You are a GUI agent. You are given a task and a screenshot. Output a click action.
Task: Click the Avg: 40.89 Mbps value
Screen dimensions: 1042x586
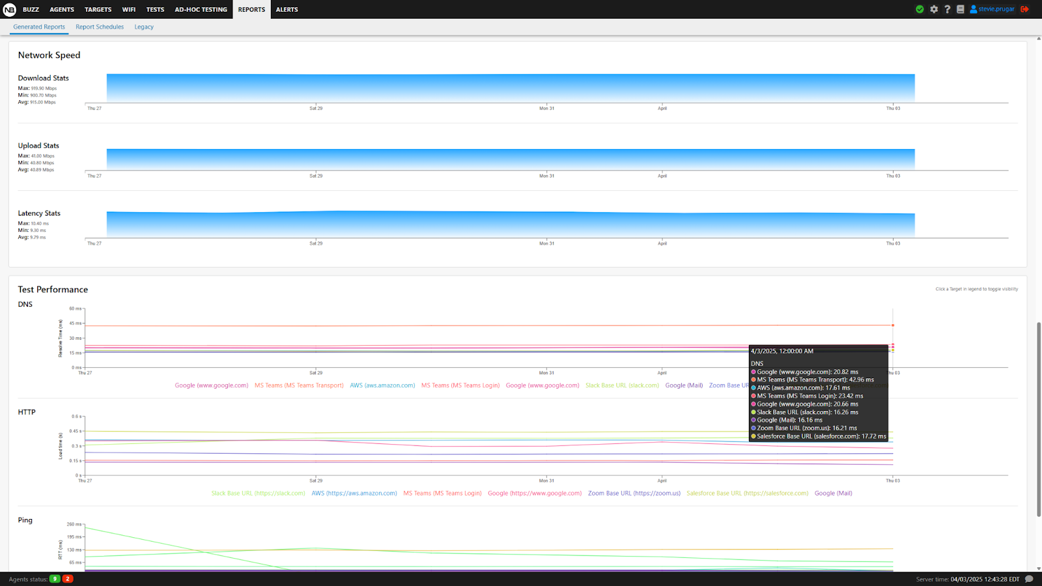point(36,170)
